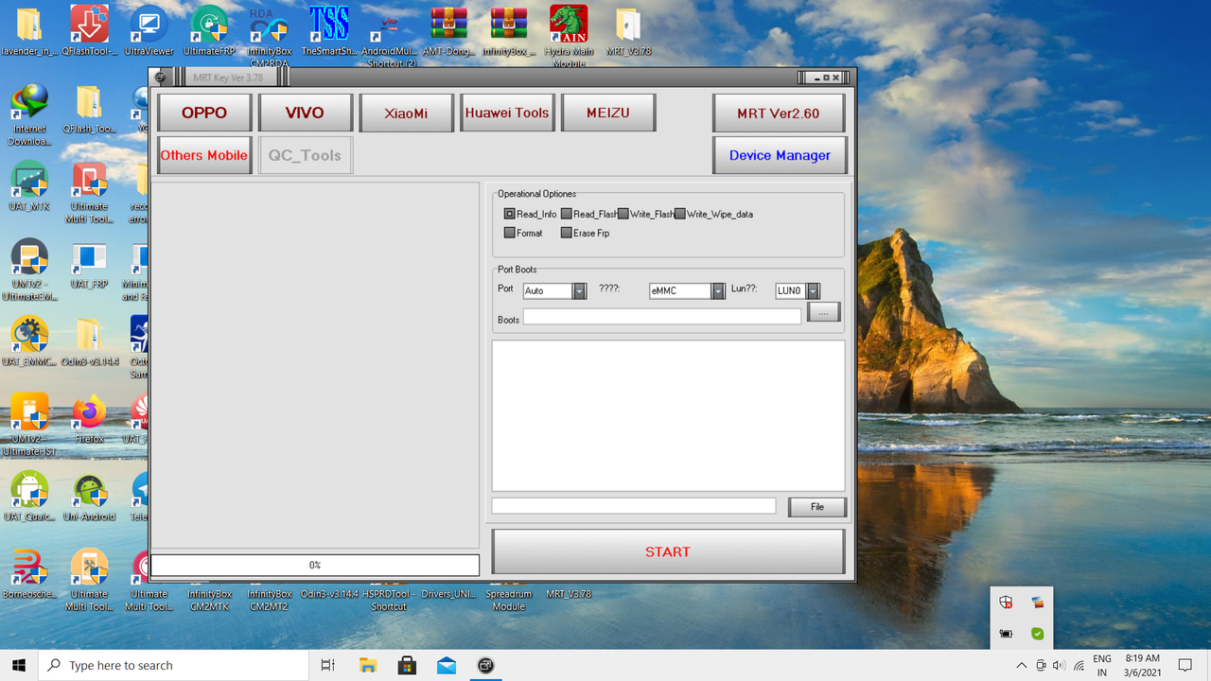Click Windows Security tray icon in popup
1211x681 pixels.
coord(1007,602)
